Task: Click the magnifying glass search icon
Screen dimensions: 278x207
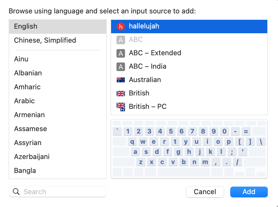Action: [16, 191]
